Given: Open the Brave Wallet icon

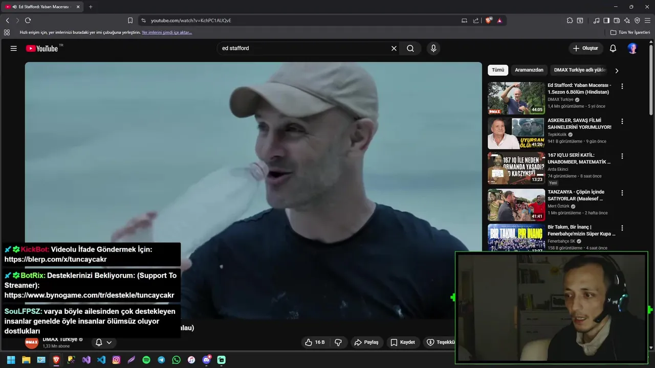Looking at the screenshot, I should [617, 20].
